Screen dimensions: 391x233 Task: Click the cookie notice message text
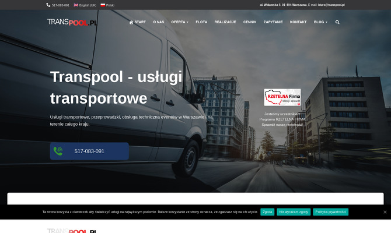[x=150, y=212]
